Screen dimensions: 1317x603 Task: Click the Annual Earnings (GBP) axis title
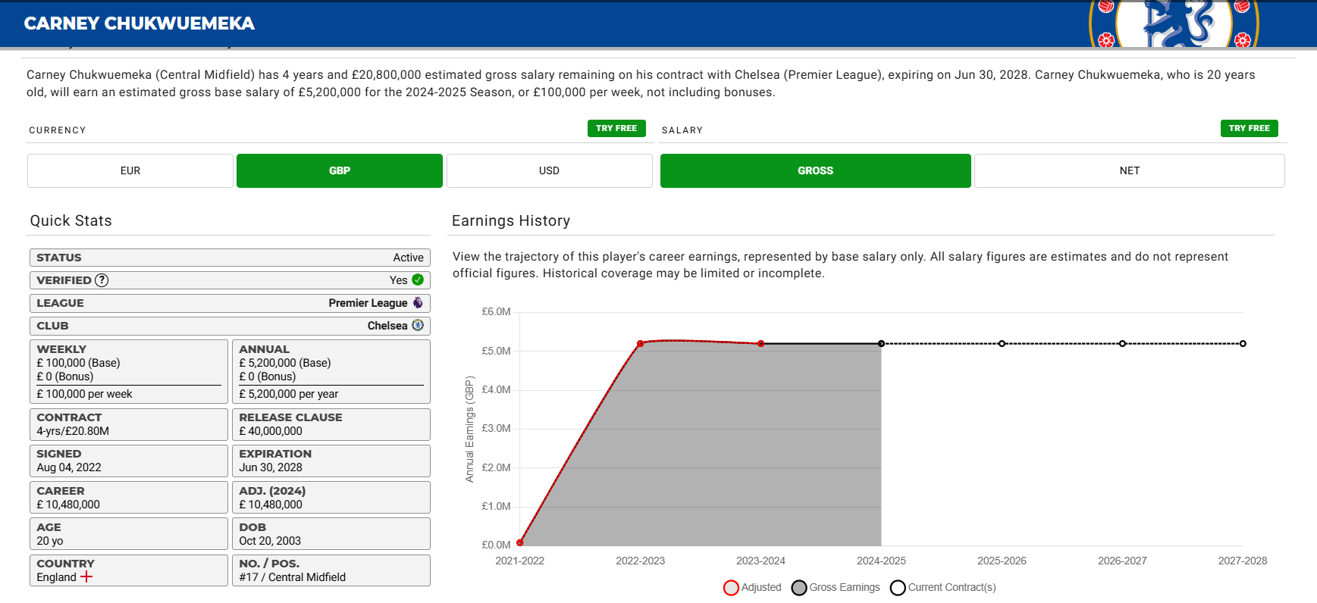pos(469,429)
